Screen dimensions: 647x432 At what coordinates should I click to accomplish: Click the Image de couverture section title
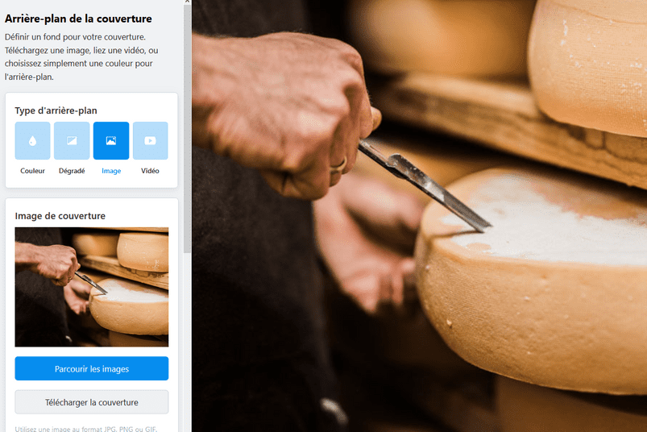[60, 216]
